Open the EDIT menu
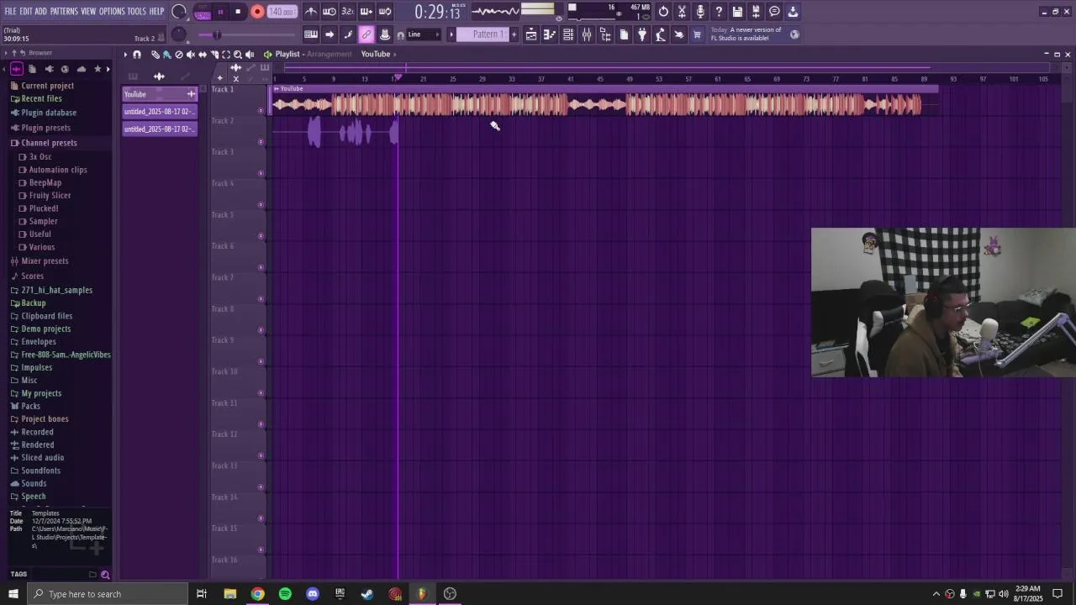The width and height of the screenshot is (1076, 605). pyautogui.click(x=26, y=12)
